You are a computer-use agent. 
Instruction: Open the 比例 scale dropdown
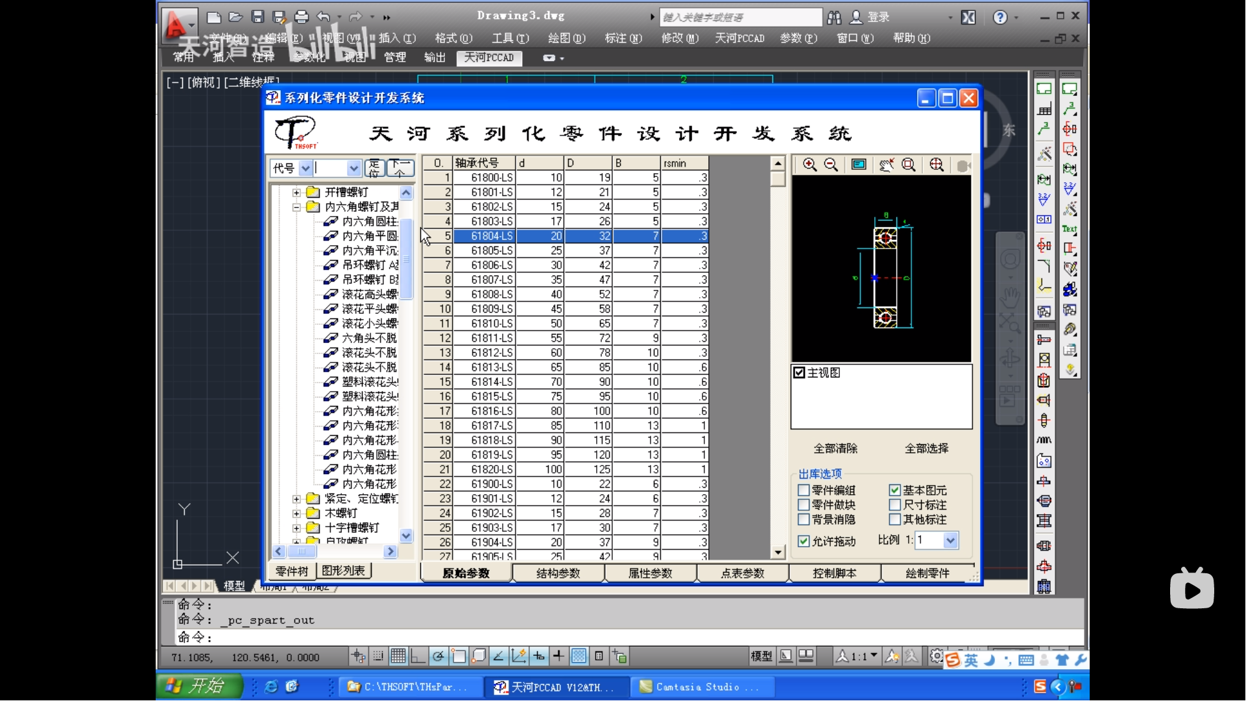(950, 540)
